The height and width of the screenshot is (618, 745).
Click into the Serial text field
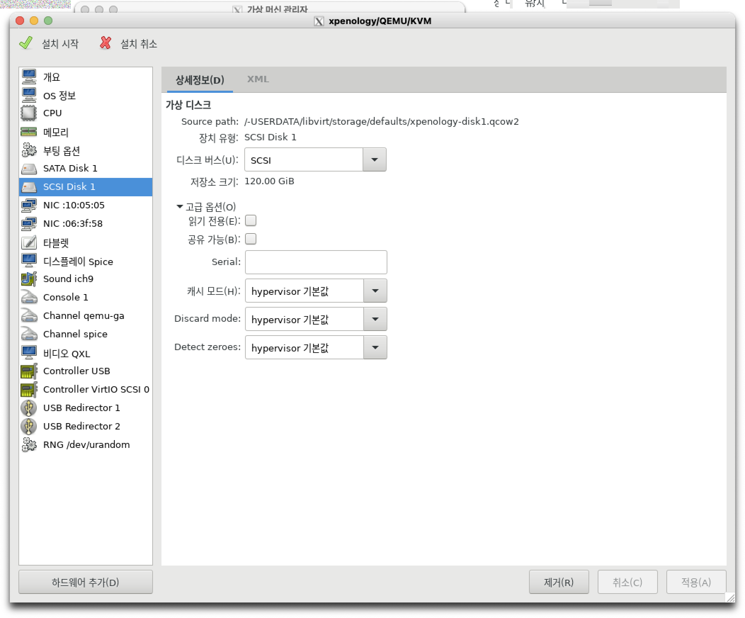point(316,262)
